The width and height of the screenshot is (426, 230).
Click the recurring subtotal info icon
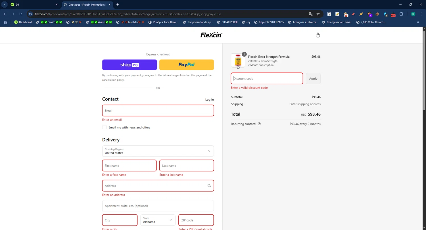coord(259,124)
